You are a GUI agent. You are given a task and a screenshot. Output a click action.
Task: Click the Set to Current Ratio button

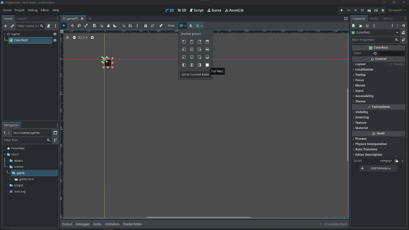[195, 75]
